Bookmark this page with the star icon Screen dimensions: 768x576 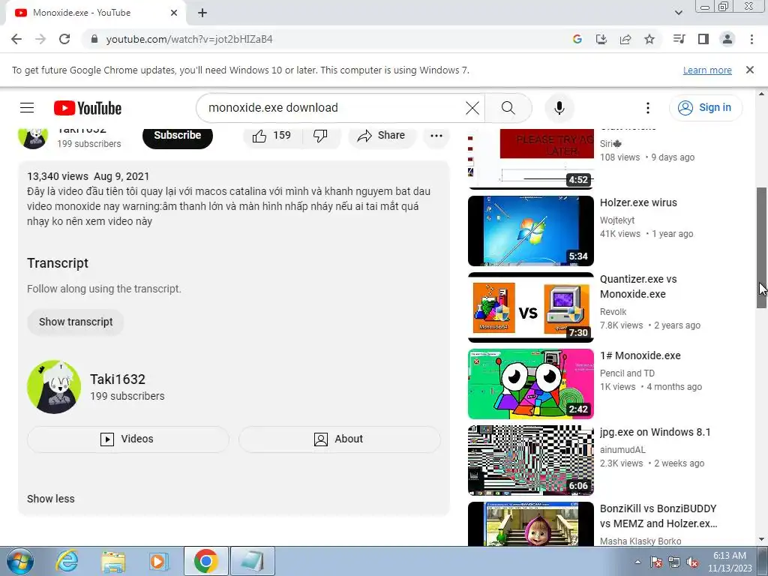coord(649,39)
